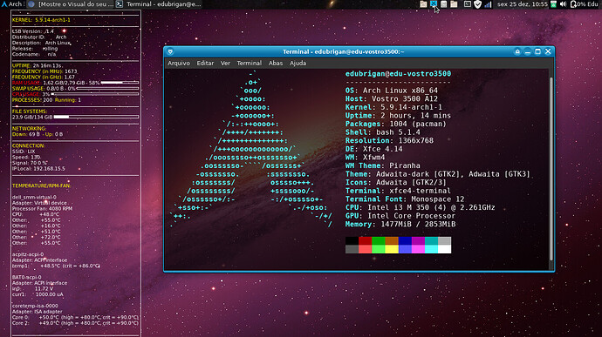
Task: Click the 'Icons: Adwaita [GTK2/3]' line
Action: (x=395, y=183)
